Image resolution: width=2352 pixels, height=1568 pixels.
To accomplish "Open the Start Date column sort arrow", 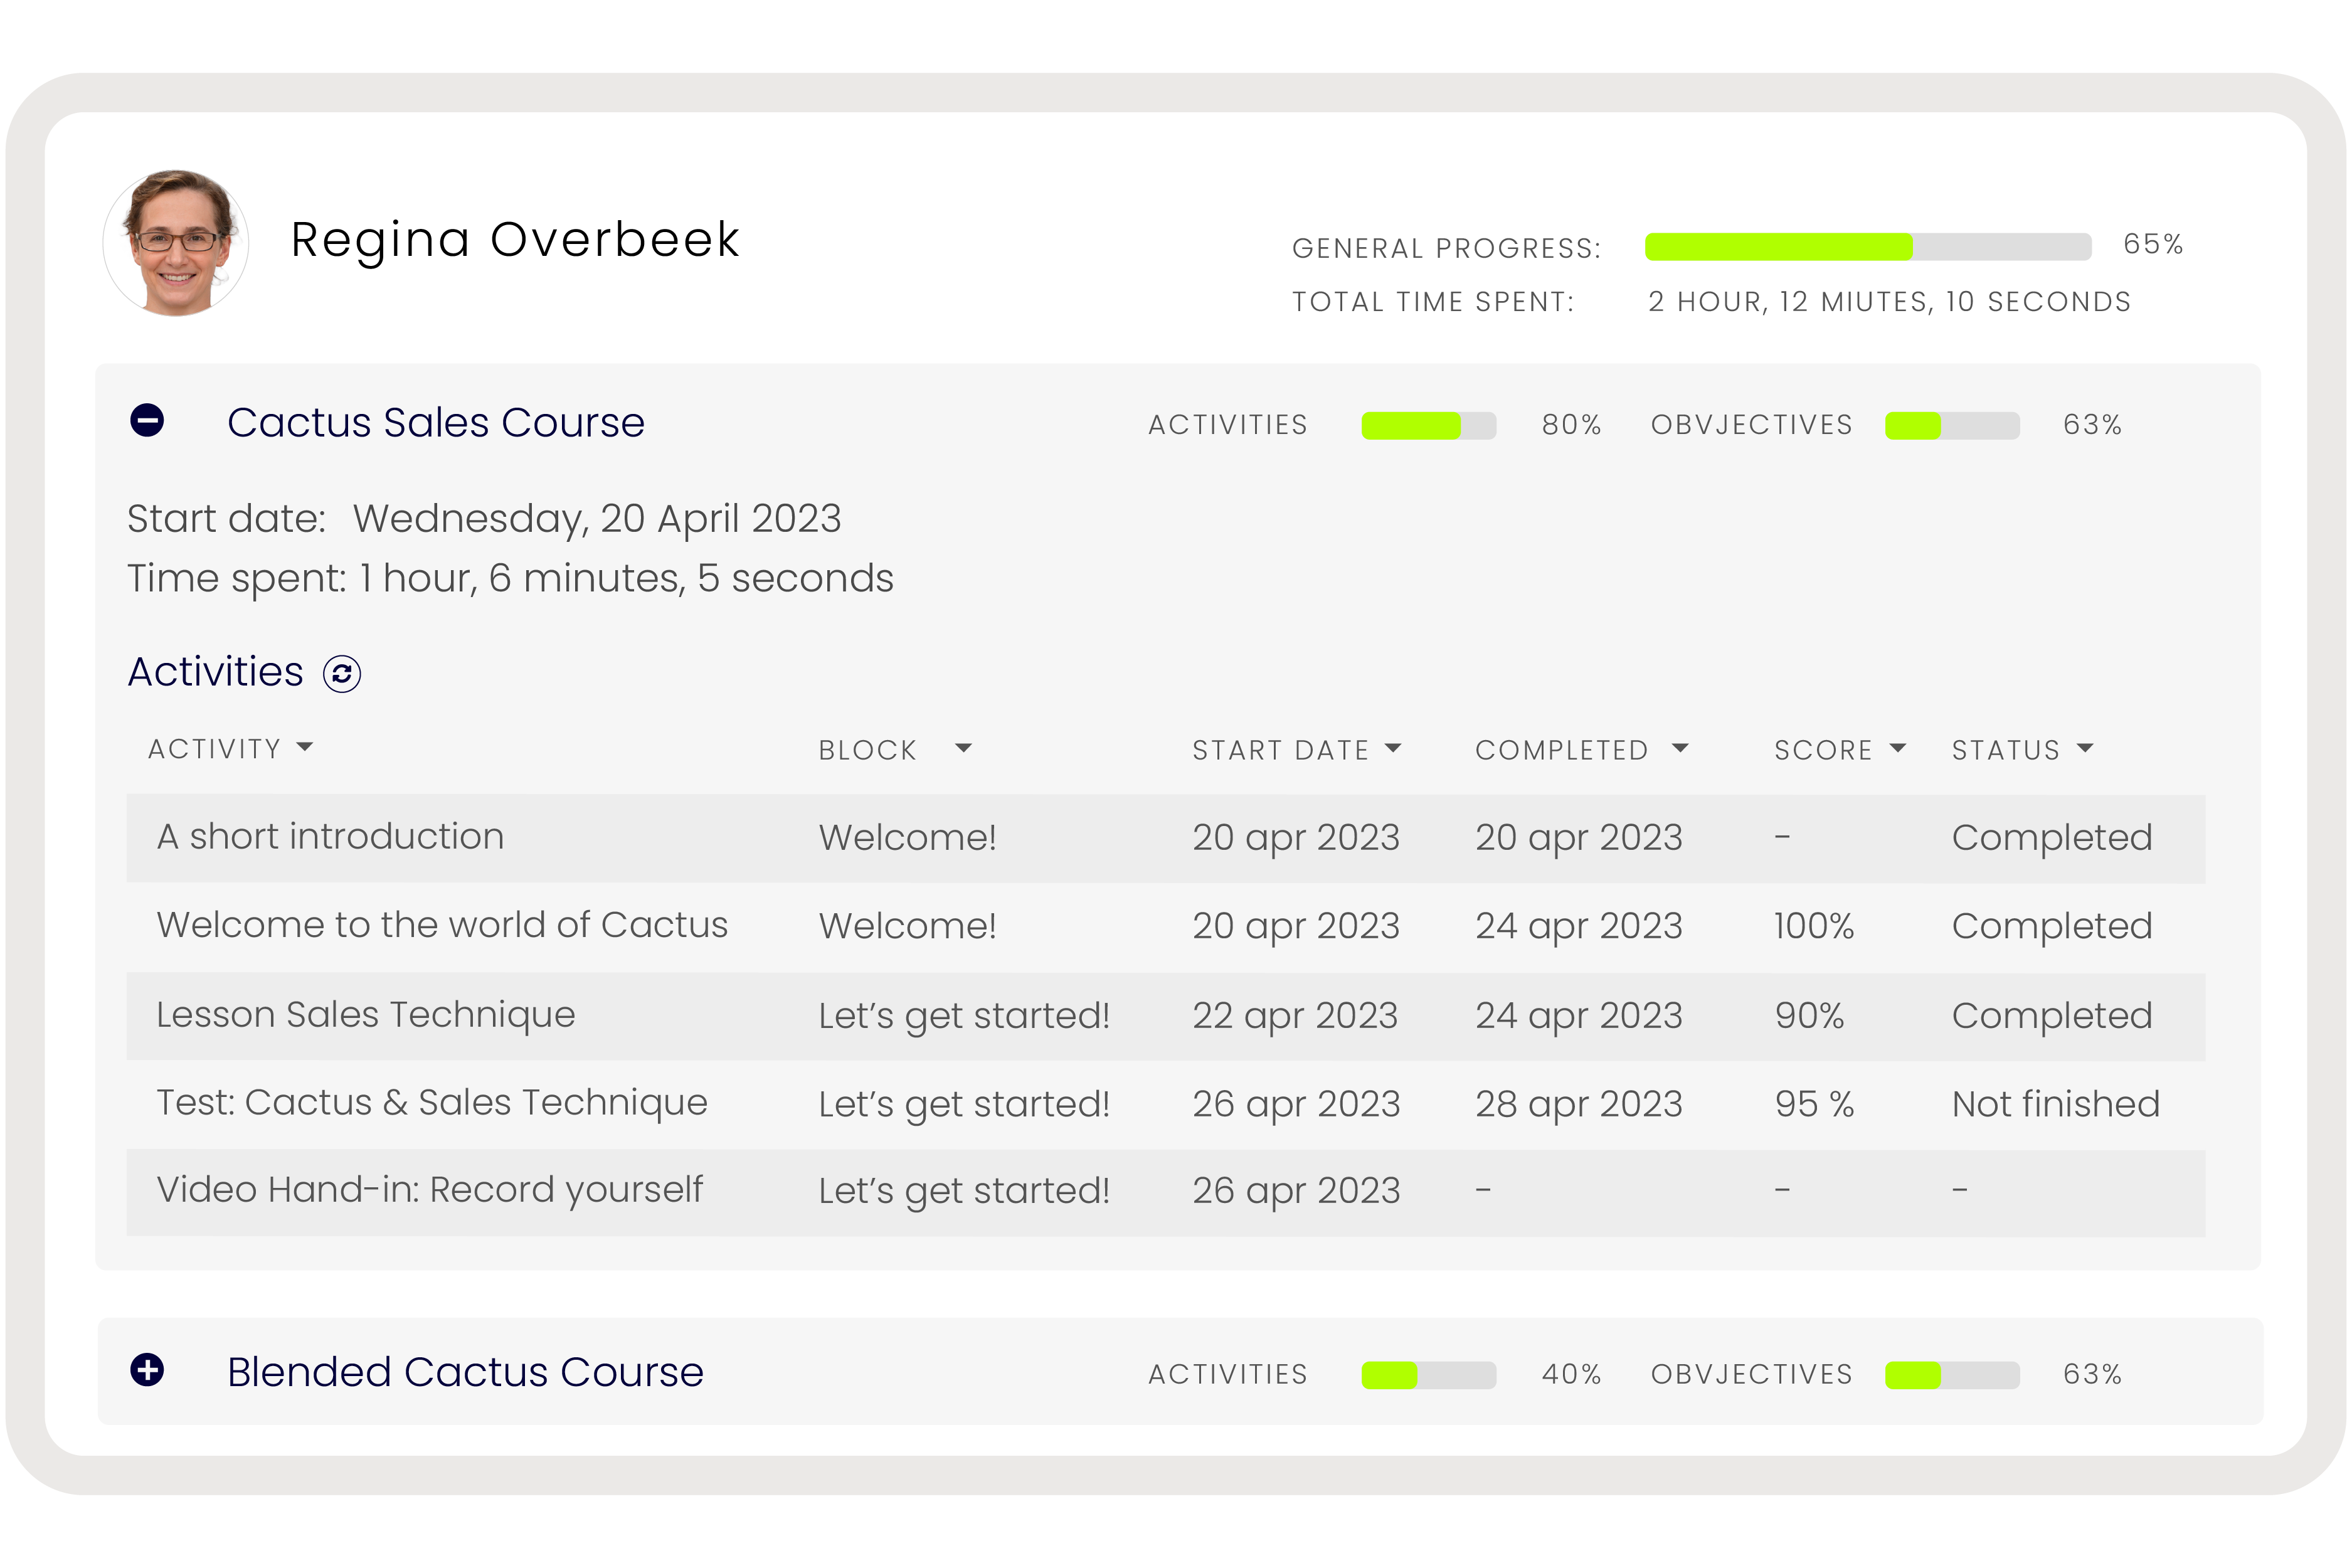I will point(1393,748).
